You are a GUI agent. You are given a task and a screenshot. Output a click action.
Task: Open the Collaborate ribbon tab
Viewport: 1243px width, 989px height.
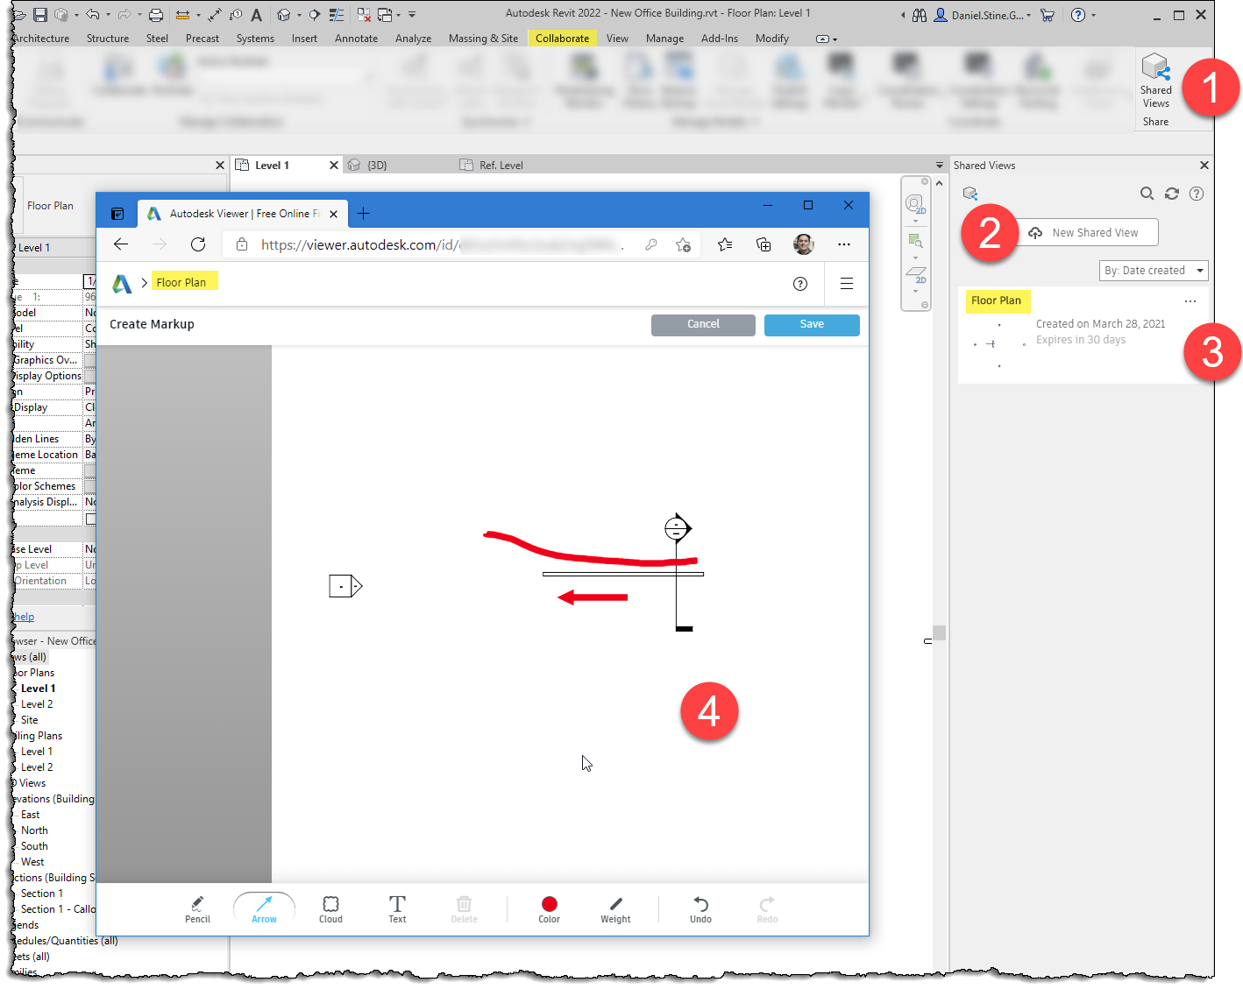tap(562, 39)
